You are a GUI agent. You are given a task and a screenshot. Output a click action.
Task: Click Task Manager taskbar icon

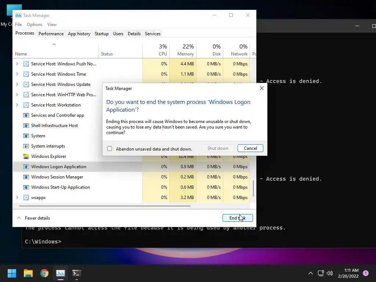61,273
